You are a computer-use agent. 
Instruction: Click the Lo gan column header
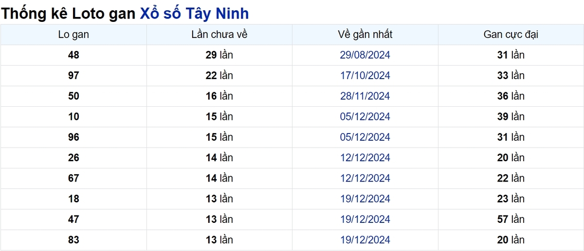click(x=73, y=34)
